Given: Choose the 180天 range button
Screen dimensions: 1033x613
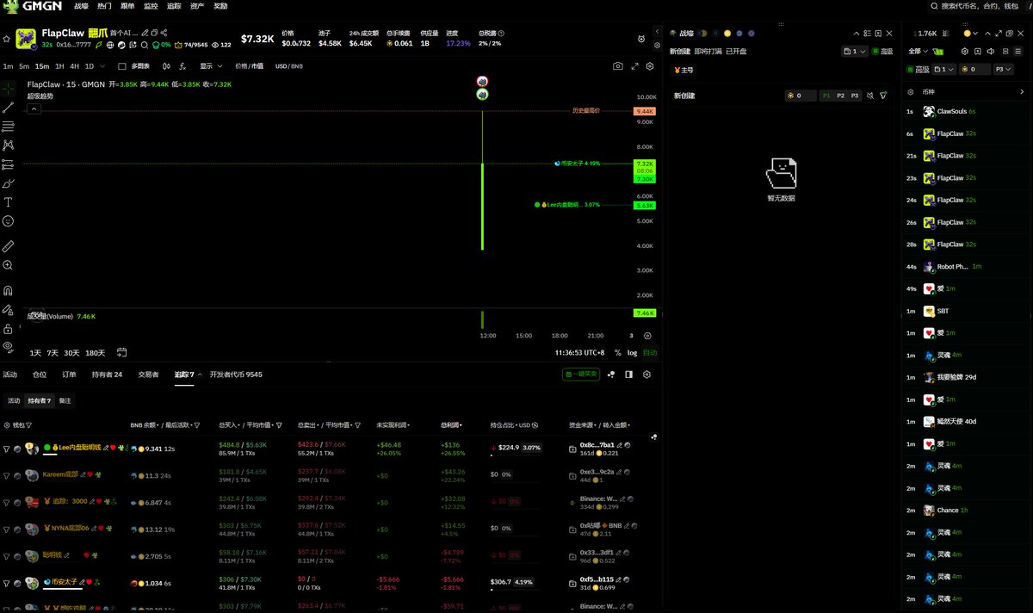Looking at the screenshot, I should (96, 352).
